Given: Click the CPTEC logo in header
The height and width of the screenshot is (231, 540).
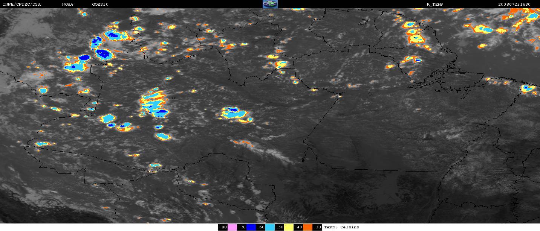Looking at the screenshot, I should (270, 4).
